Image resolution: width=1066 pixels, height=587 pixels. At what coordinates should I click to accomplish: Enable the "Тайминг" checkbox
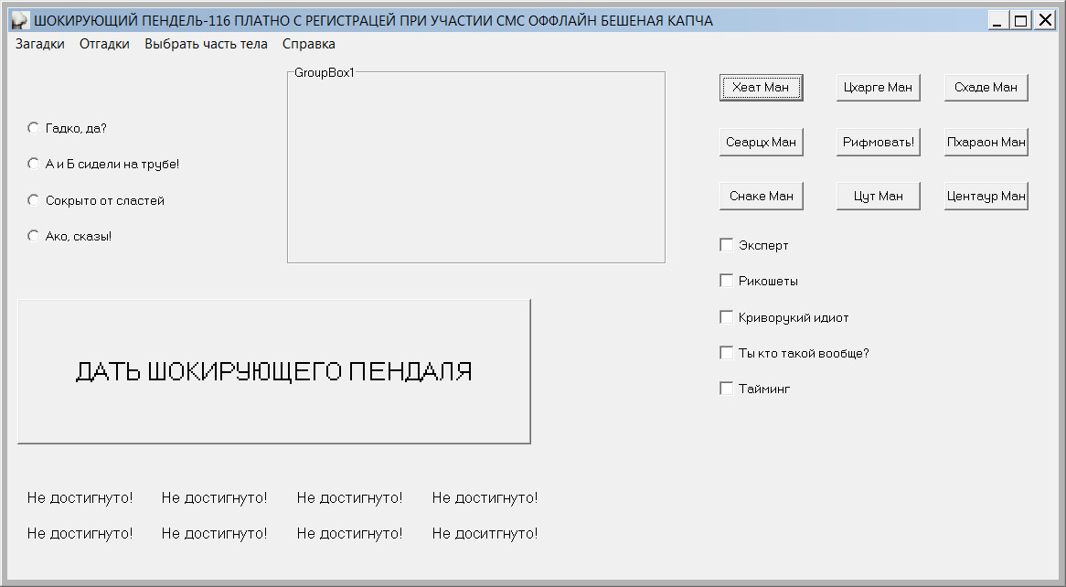[727, 388]
